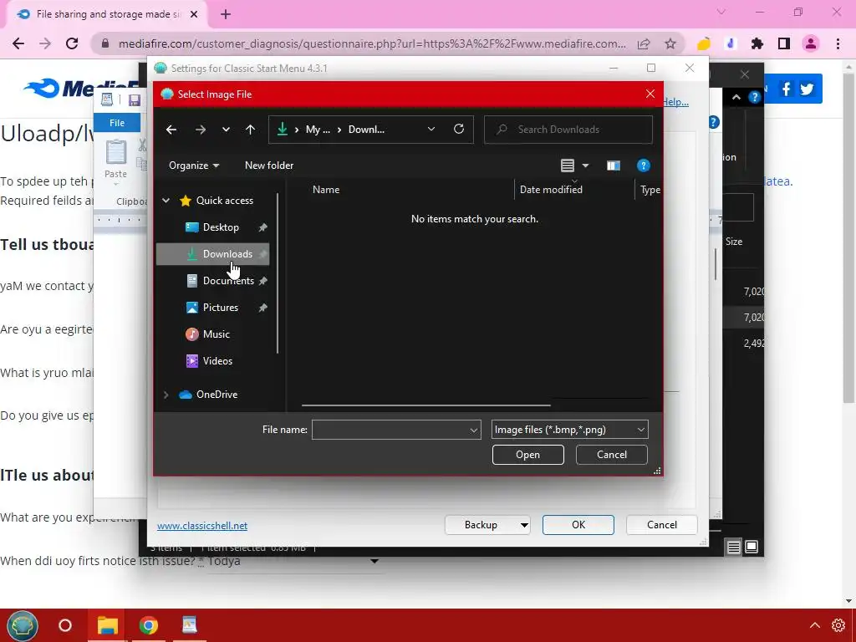Click save icon in WordPad toolbar
Screen dimensions: 856x642
coord(135,100)
